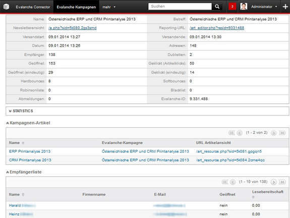290x218 pixels.
Task: Click into the Suchen search field
Action: [180, 7]
